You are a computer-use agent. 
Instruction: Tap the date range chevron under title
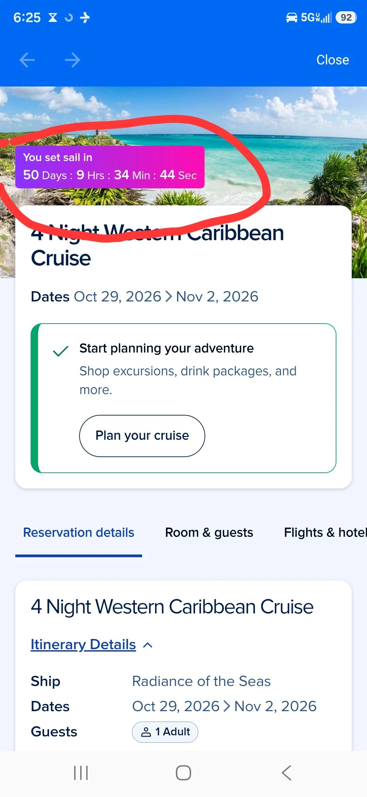click(169, 297)
